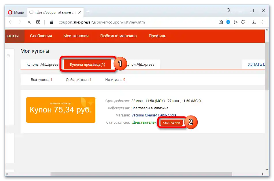This screenshot has height=181, width=274.
Task: Take snapshot with camera icon
Action: pos(220,22)
